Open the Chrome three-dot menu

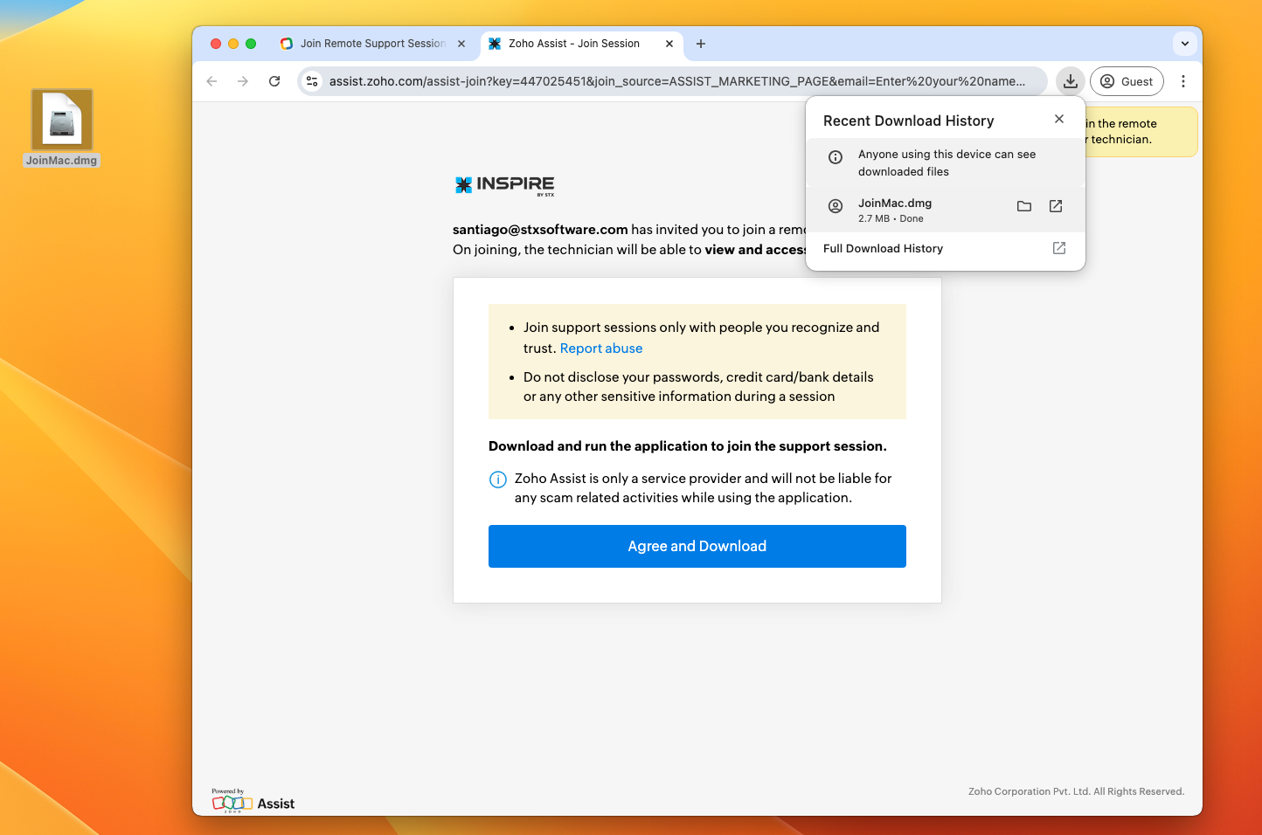[x=1183, y=81]
